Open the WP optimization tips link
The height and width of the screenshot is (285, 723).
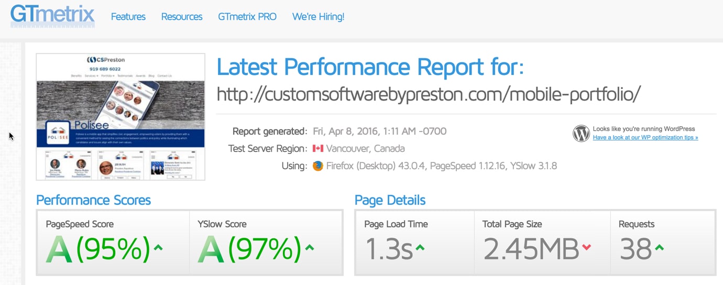[x=645, y=138]
